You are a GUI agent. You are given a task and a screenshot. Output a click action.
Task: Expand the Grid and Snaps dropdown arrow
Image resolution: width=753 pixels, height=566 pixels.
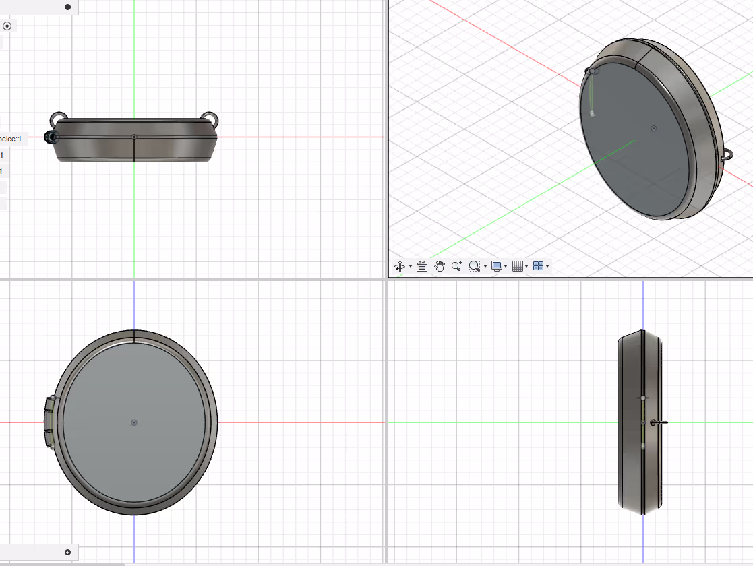pyautogui.click(x=526, y=266)
